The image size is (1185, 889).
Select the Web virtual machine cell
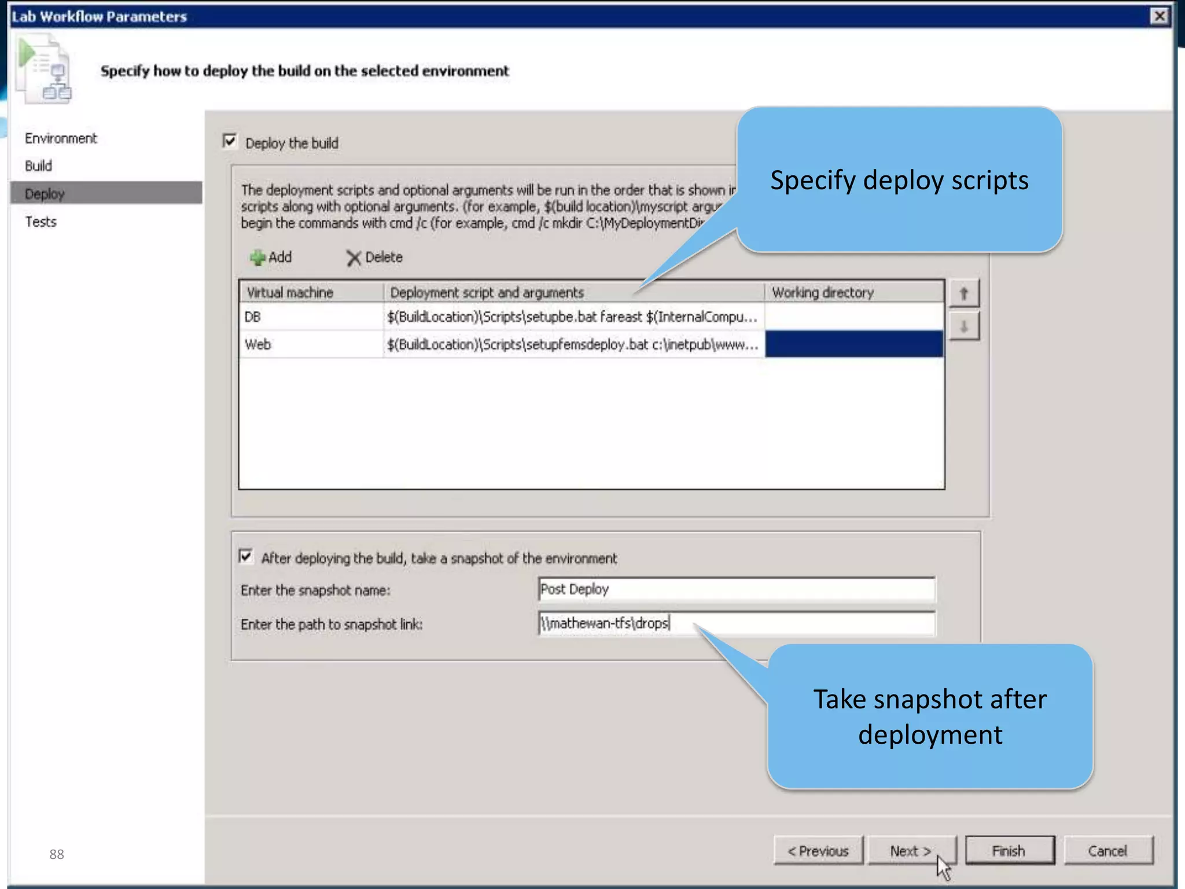pos(311,344)
